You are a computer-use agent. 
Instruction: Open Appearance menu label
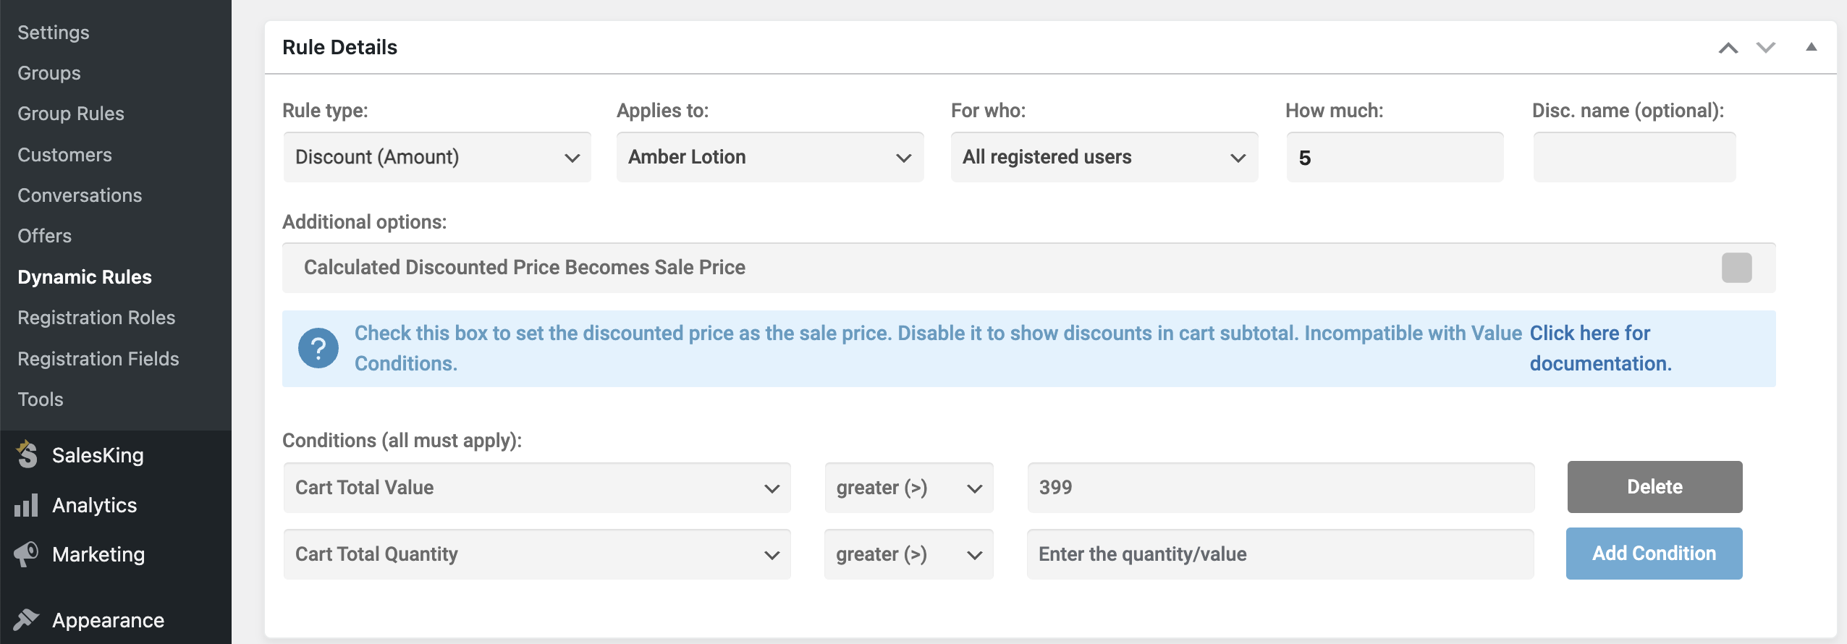click(109, 620)
